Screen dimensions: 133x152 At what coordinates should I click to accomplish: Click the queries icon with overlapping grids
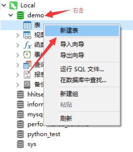(x=27, y=65)
